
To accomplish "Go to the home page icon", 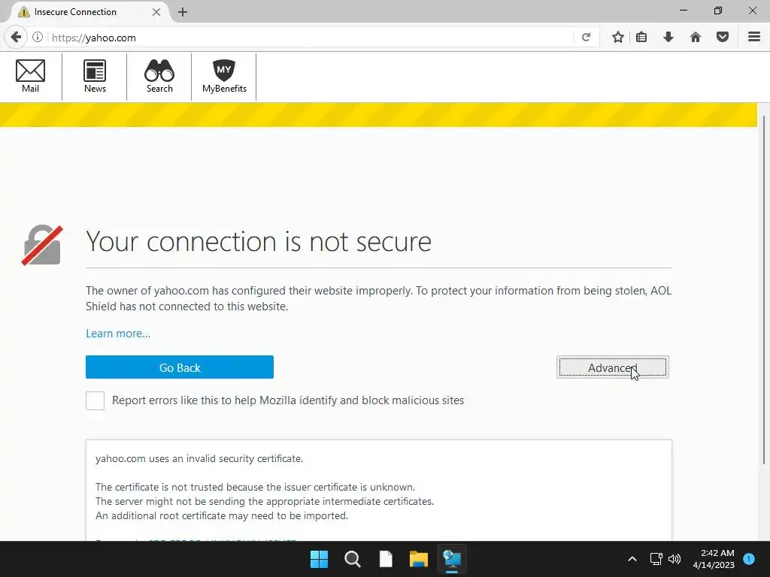I will (696, 38).
